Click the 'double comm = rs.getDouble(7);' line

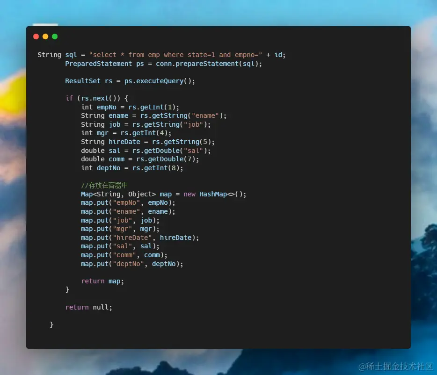point(140,159)
